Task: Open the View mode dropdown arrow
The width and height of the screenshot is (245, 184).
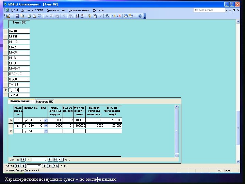Action: click(12, 16)
